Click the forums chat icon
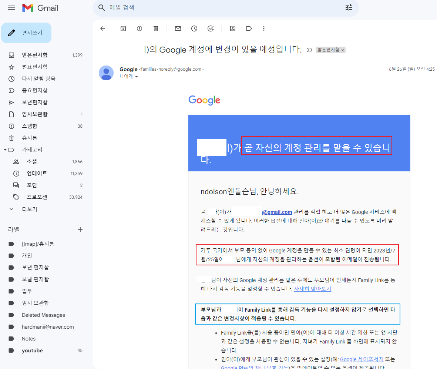Screen dimensions: 437x369 (x=16, y=185)
